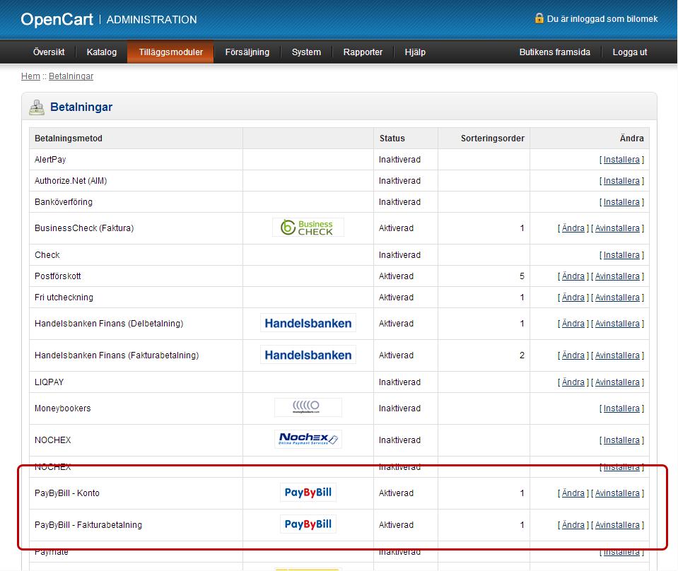Click Inaktiverad status of Banköverföring
Viewport: 678px width, 571px height.
pyautogui.click(x=399, y=202)
